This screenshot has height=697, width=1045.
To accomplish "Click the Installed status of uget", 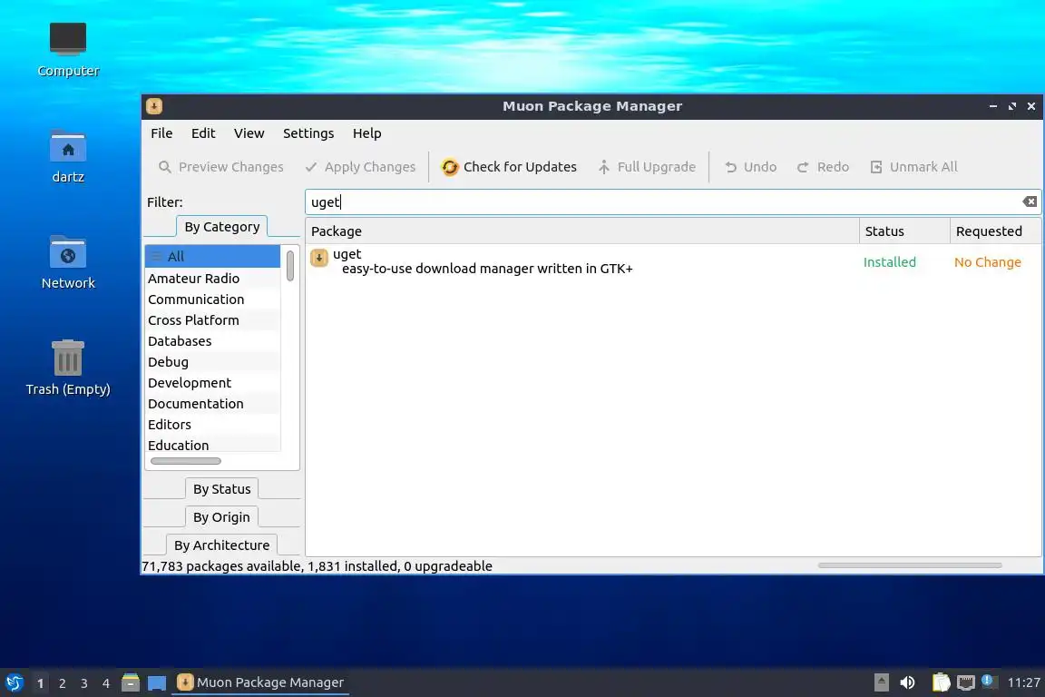I will 890,262.
